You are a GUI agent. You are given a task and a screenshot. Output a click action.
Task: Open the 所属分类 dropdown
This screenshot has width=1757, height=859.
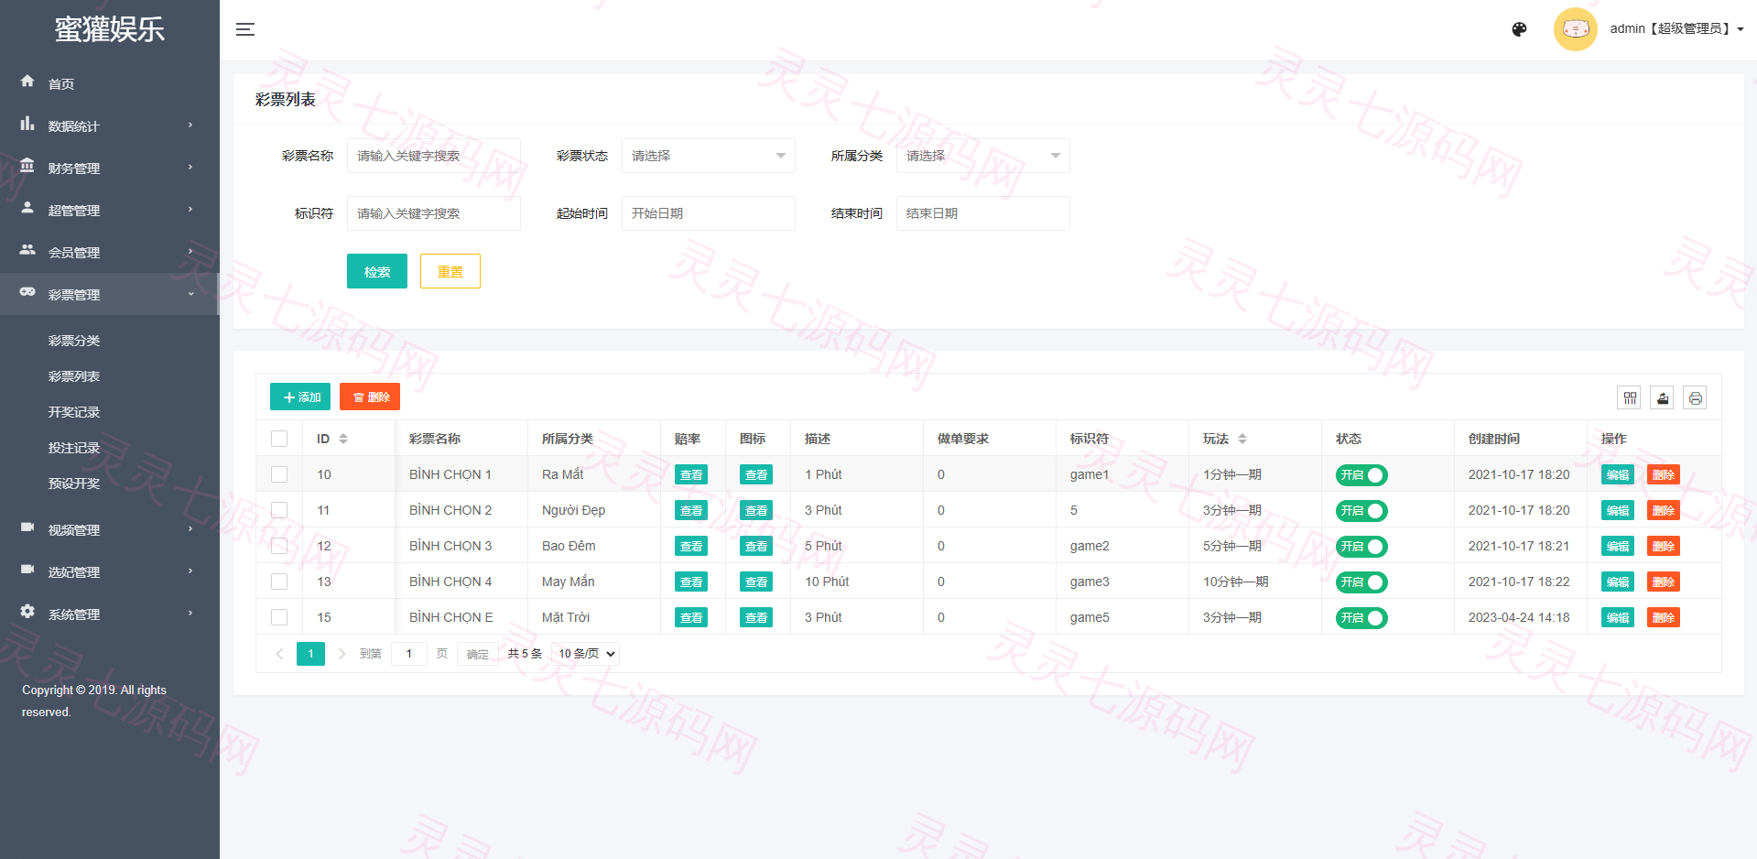983,156
